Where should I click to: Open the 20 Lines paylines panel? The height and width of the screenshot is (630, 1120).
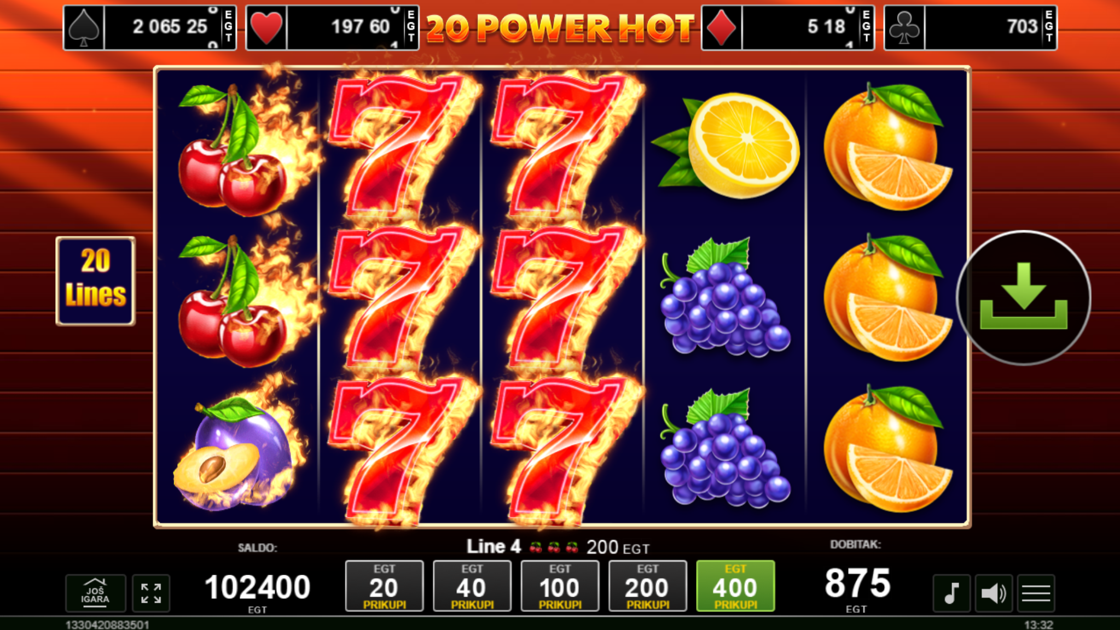tap(95, 281)
